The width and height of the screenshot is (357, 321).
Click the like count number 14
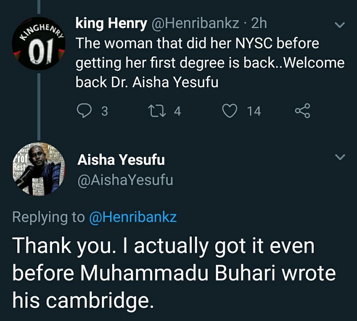[254, 111]
